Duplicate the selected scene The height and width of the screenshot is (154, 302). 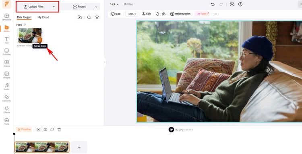[52, 129]
